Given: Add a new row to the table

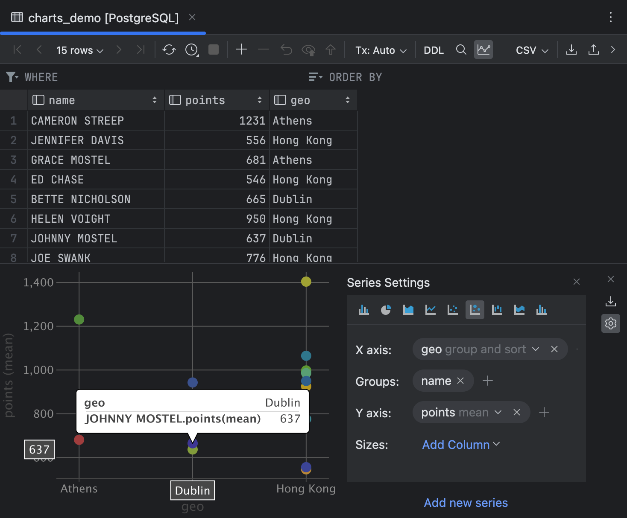Looking at the screenshot, I should 241,49.
